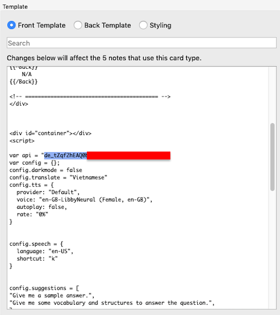Click the 'config.tts = {' line
The width and height of the screenshot is (280, 315).
point(31,185)
